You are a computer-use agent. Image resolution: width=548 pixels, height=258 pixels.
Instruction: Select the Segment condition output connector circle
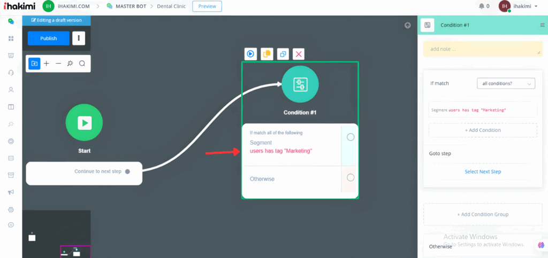(351, 137)
